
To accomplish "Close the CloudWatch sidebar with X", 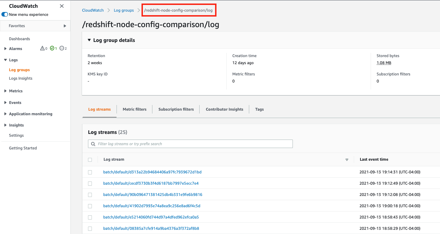I will (62, 6).
